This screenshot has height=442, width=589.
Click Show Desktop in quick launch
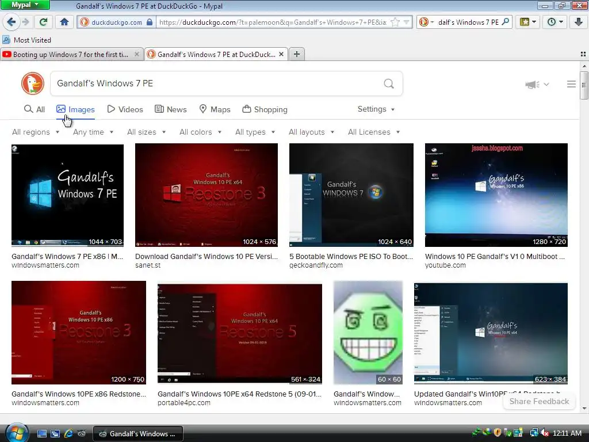pyautogui.click(x=41, y=433)
